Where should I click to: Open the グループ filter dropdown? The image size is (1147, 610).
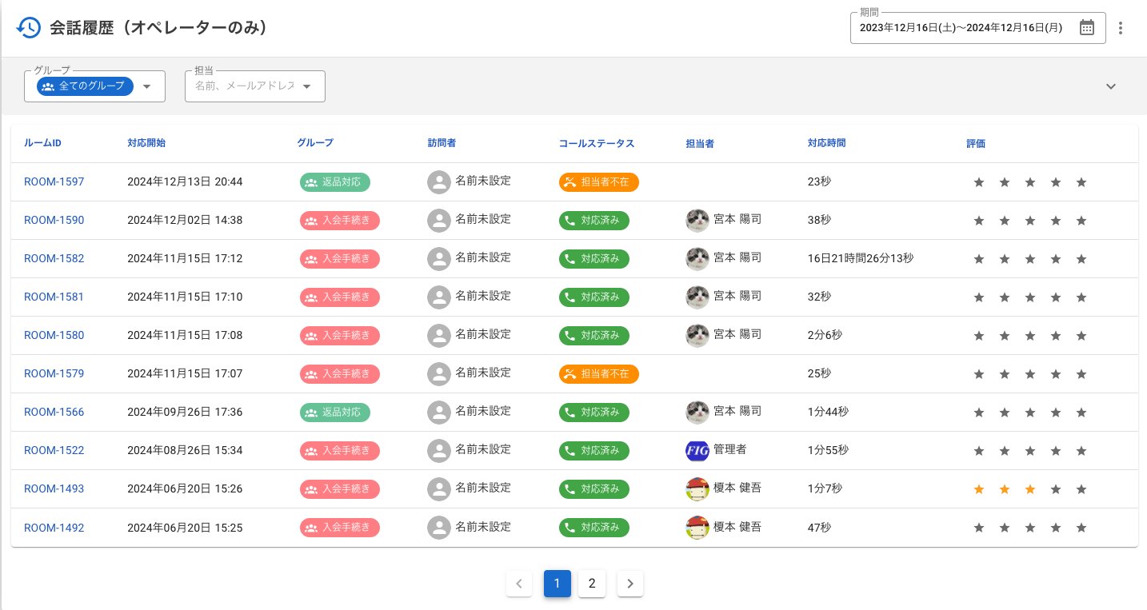146,86
